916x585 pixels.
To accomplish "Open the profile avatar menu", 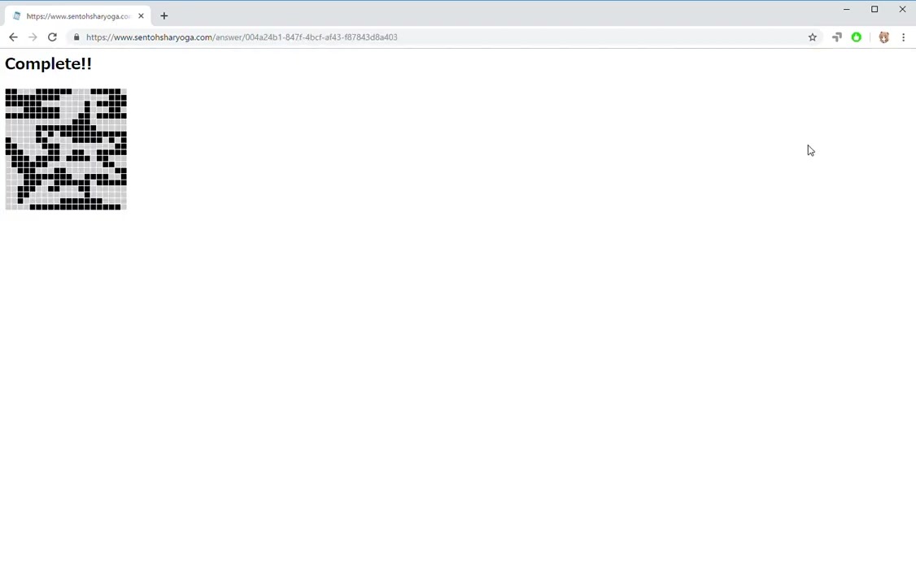I will (884, 37).
